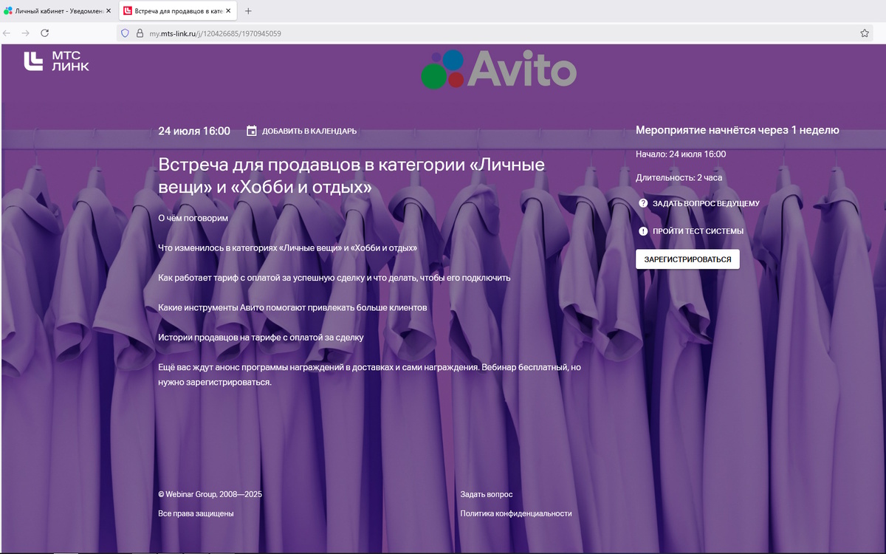Click the О чём поговорим line

coord(193,219)
